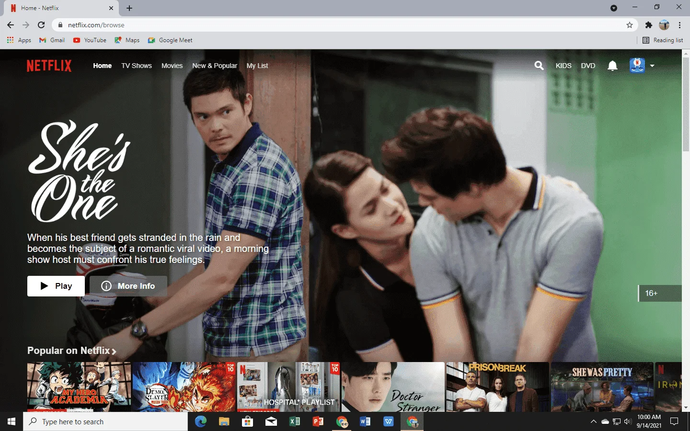690x431 pixels.
Task: Reload the Netflix page
Action: pos(41,25)
